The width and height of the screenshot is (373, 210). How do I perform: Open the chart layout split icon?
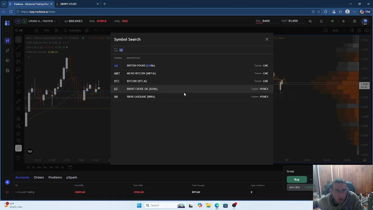326,30
